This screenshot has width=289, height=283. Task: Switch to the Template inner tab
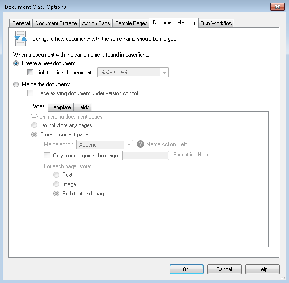click(x=60, y=107)
